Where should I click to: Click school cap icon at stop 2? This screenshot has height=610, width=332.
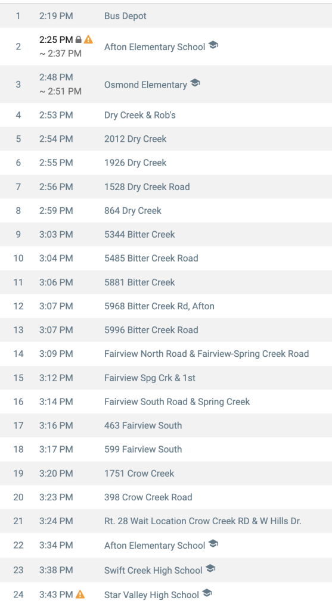click(213, 45)
